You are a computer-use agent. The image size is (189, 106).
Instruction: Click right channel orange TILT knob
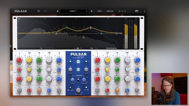click(x=117, y=90)
